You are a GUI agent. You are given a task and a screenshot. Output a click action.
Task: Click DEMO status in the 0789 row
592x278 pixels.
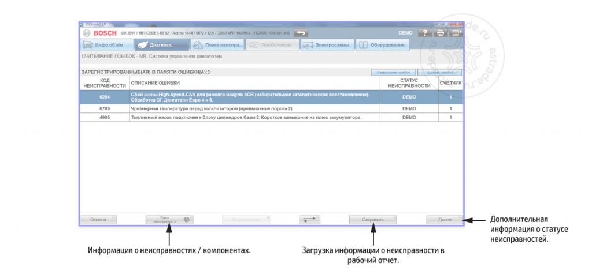(x=409, y=108)
